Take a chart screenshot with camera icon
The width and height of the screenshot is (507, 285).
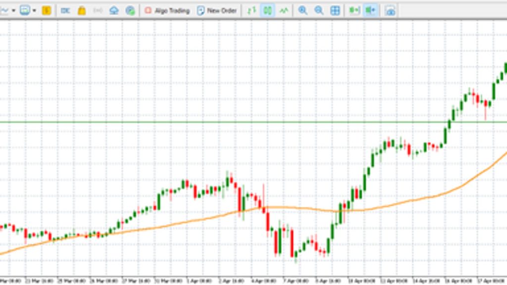click(390, 10)
